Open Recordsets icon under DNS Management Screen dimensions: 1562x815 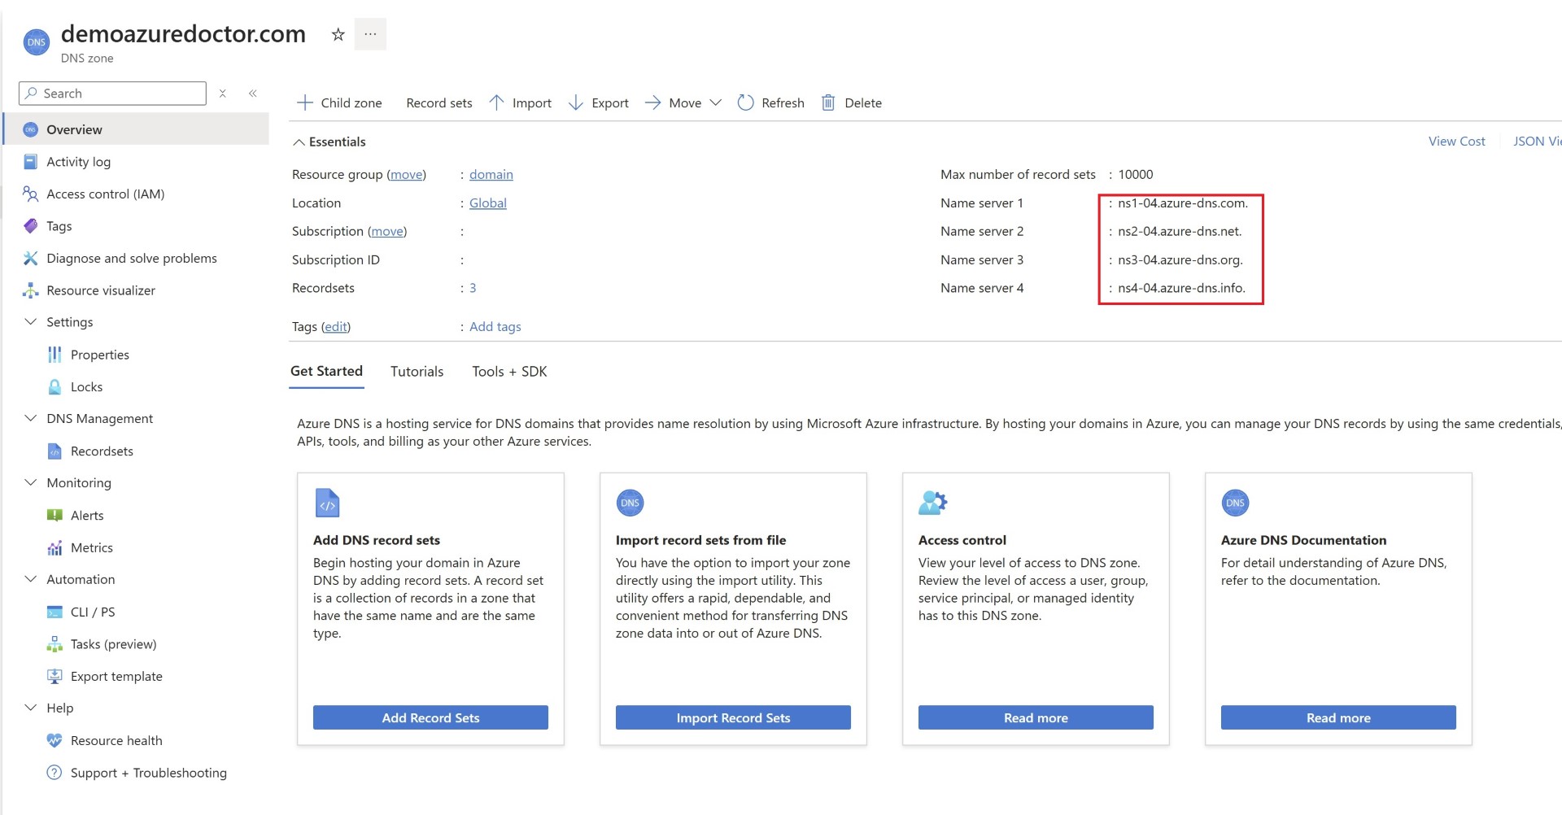click(x=55, y=451)
